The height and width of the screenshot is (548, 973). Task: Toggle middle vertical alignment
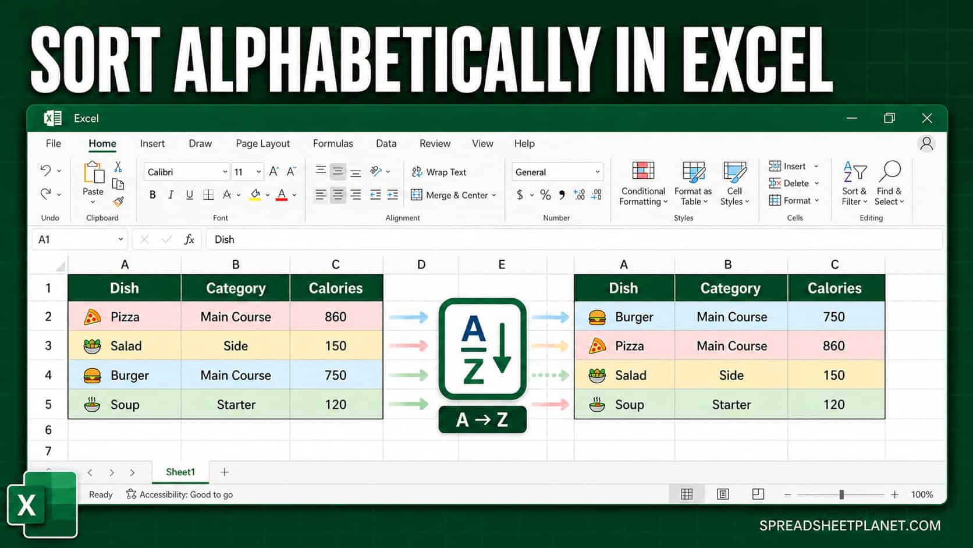[x=338, y=171]
